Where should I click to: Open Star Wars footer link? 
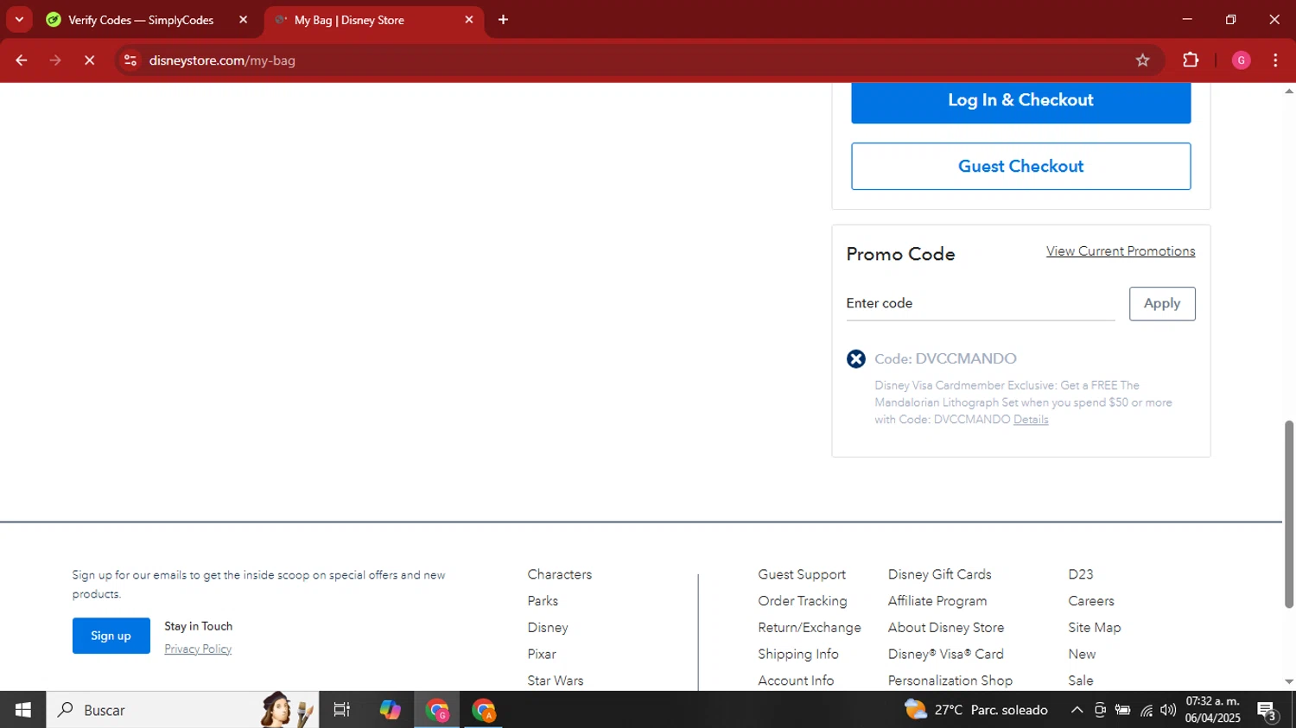pos(556,681)
